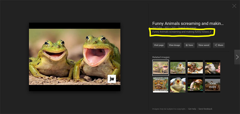The height and width of the screenshot is (114, 240).
Task: Open the 'WOW' goat related thumbnail
Action: [212, 68]
